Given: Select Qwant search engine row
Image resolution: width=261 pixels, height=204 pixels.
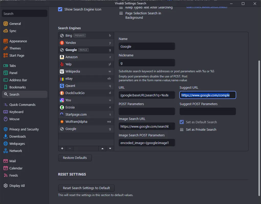Looking at the screenshot, I should coord(86,86).
